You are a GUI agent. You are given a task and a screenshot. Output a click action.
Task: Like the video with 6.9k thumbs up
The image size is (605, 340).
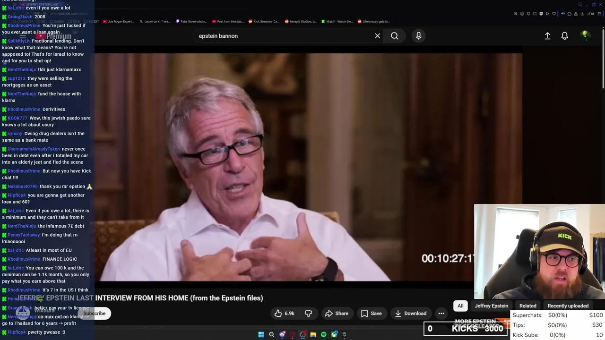[x=284, y=313]
